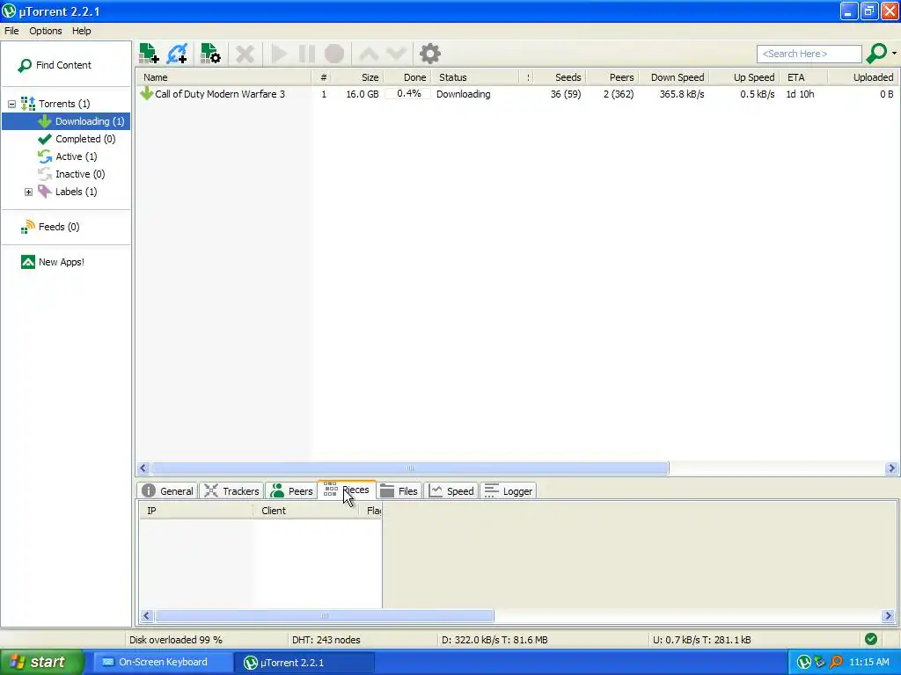The width and height of the screenshot is (901, 675).
Task: Select the Call of Duty Modern Warfare 3 torrent
Action: 219,94
